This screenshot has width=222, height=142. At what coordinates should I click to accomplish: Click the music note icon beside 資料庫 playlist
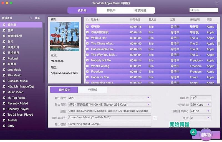(4, 25)
